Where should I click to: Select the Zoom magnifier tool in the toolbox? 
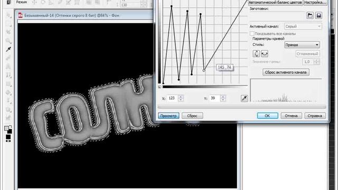click(8, 41)
